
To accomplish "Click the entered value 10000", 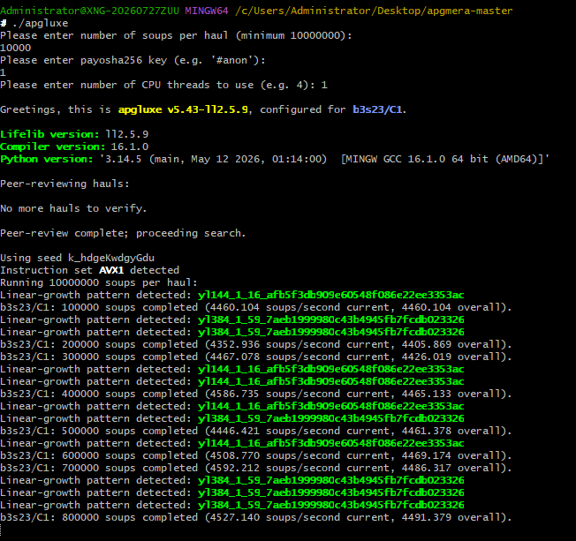I will pos(15,48).
